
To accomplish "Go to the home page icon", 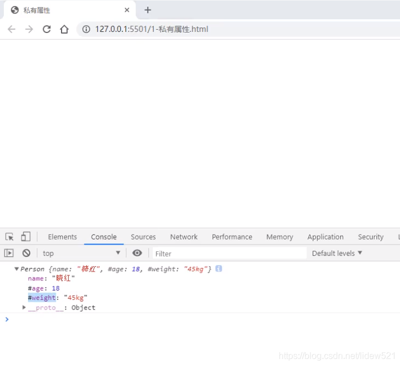I will (x=64, y=29).
